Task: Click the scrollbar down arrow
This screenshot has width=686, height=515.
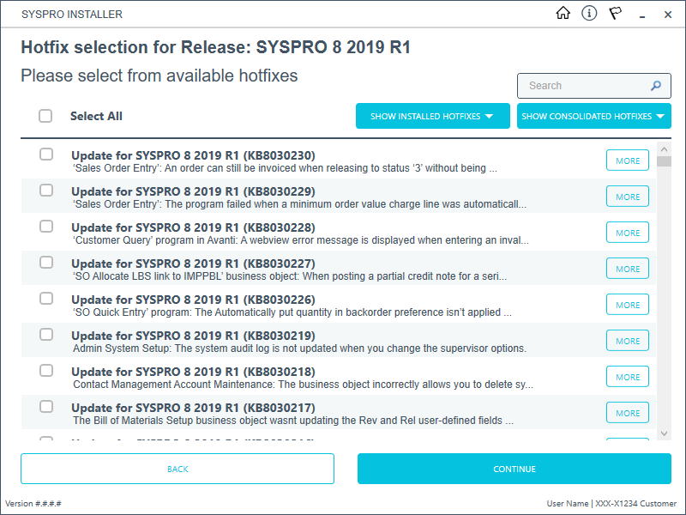Action: coord(664,433)
